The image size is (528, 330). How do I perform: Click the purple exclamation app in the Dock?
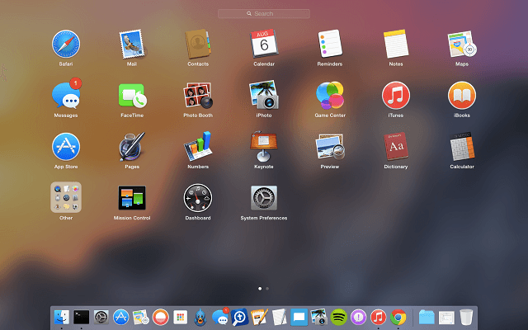coord(359,317)
